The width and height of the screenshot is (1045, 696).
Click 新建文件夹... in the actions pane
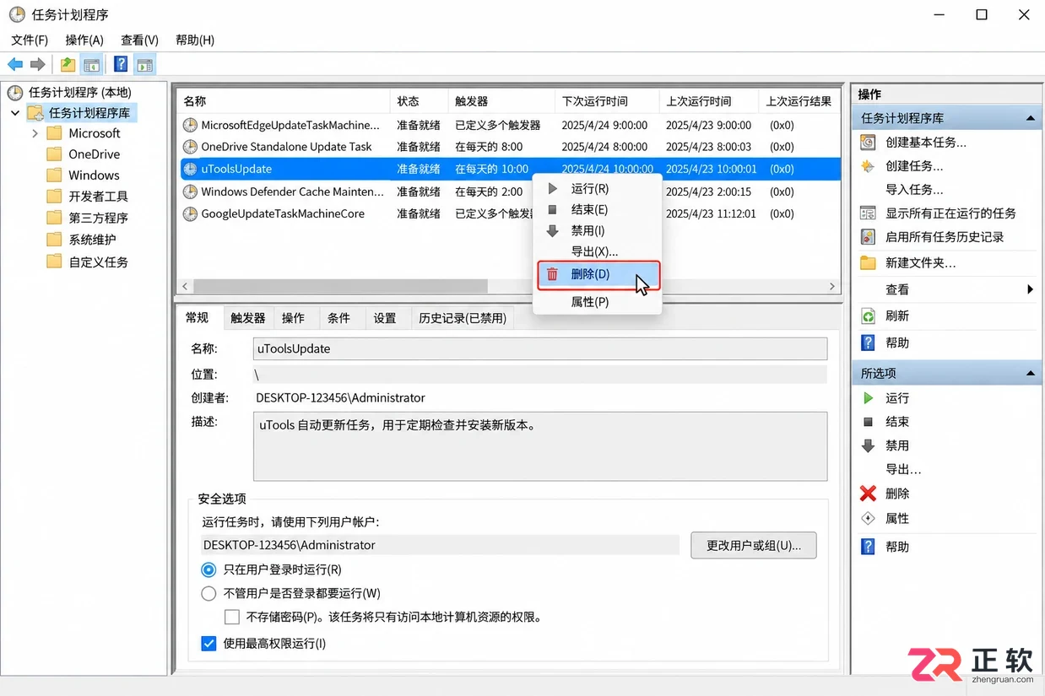pos(920,263)
